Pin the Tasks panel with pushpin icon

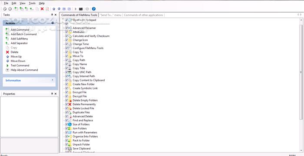(52, 15)
